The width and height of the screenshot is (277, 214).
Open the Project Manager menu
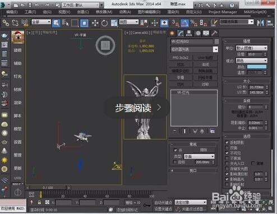click(x=223, y=12)
